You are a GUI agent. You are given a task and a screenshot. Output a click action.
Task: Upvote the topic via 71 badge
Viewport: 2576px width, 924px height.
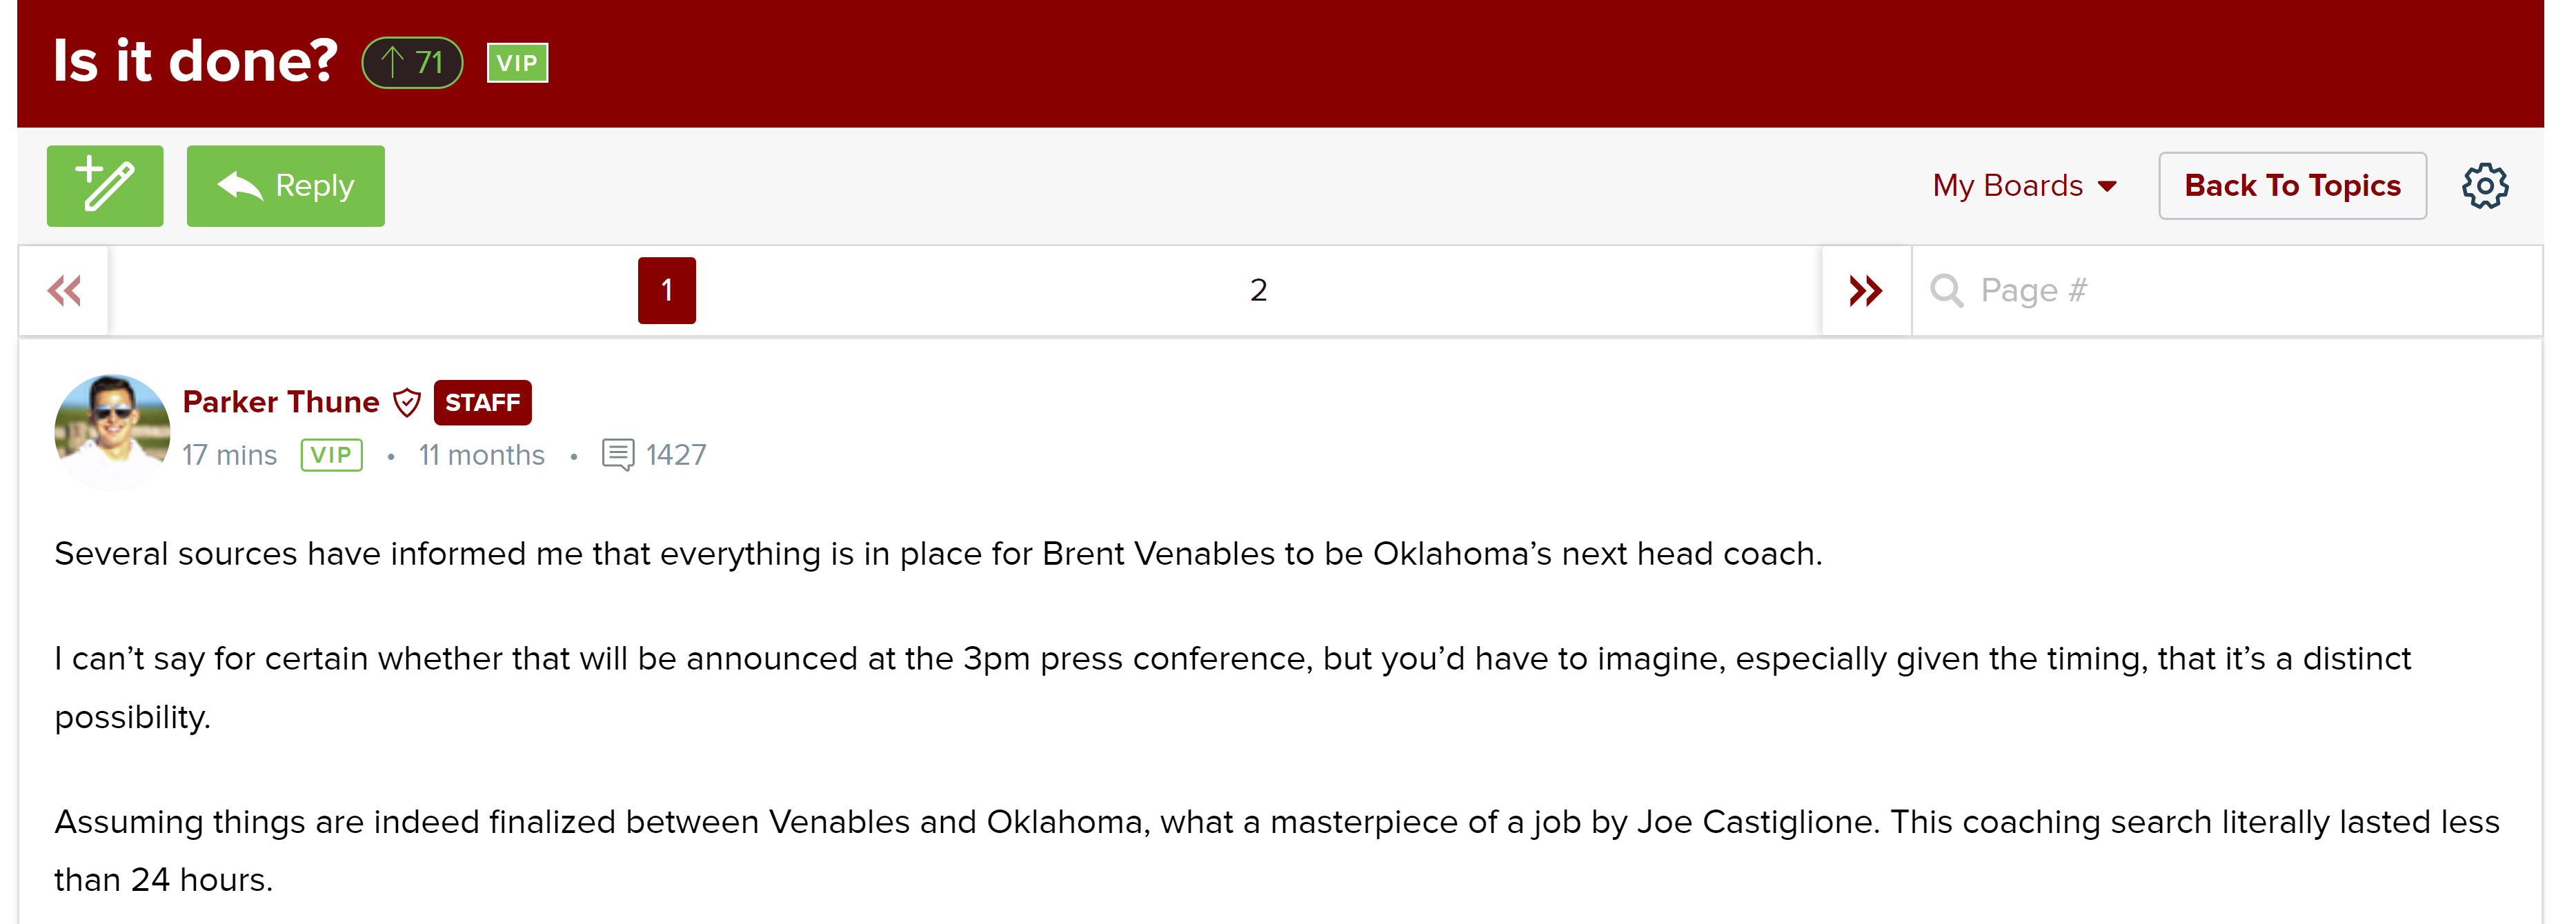pos(412,63)
